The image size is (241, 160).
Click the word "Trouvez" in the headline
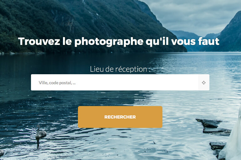coord(39,41)
